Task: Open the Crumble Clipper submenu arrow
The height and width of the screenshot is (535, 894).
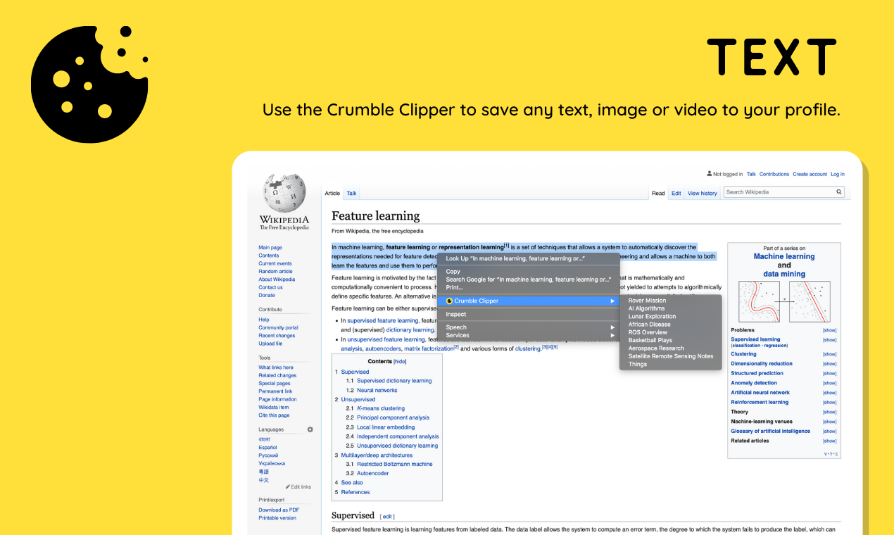Action: (x=612, y=301)
